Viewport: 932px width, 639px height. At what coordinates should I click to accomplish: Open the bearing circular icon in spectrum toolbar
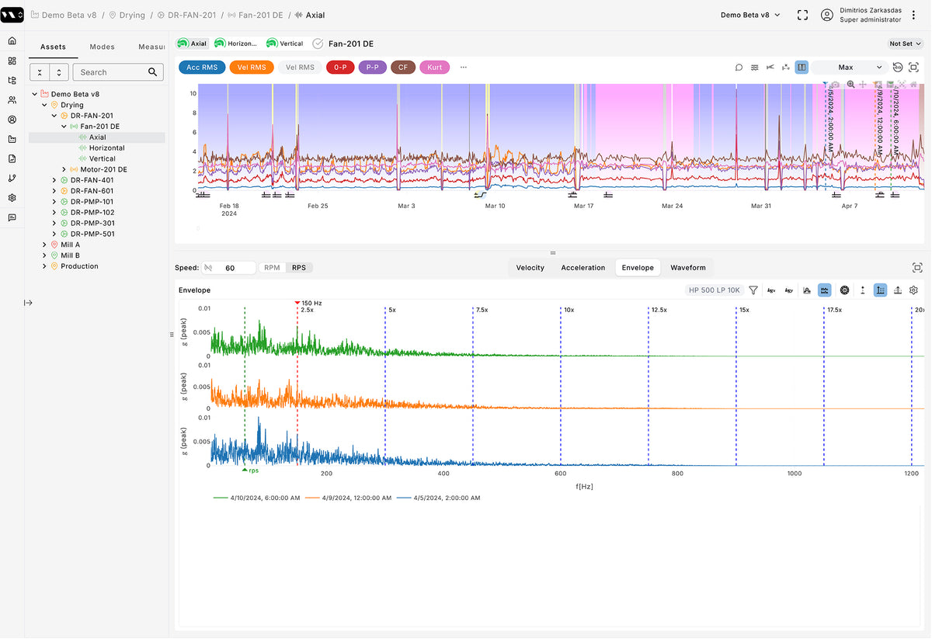(844, 290)
